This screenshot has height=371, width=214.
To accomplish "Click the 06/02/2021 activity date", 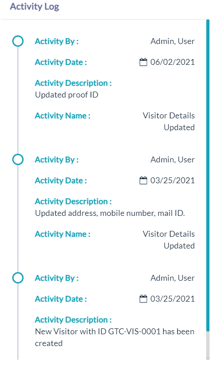I will click(x=172, y=62).
